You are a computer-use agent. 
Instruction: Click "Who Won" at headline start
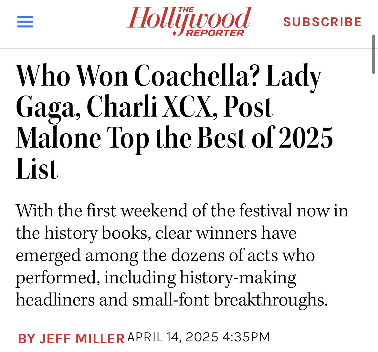tap(72, 76)
